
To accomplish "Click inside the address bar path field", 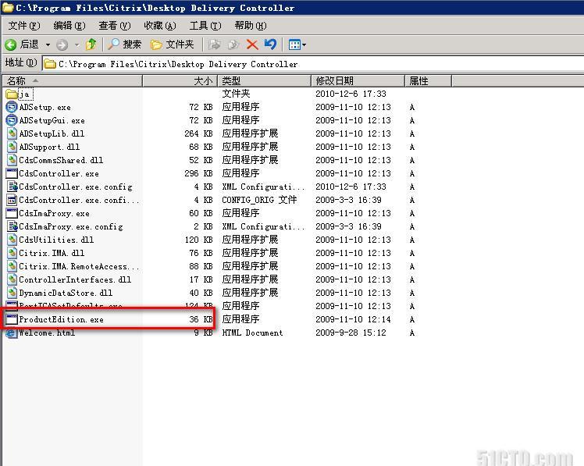I will click(x=313, y=64).
